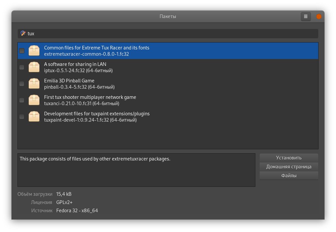
Task: Check the box for extremetuxracer-common package
Action: pos(22,51)
